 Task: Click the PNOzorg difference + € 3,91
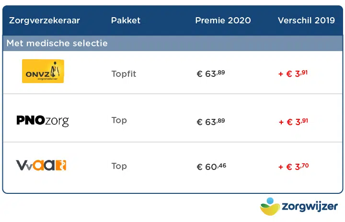293,122
